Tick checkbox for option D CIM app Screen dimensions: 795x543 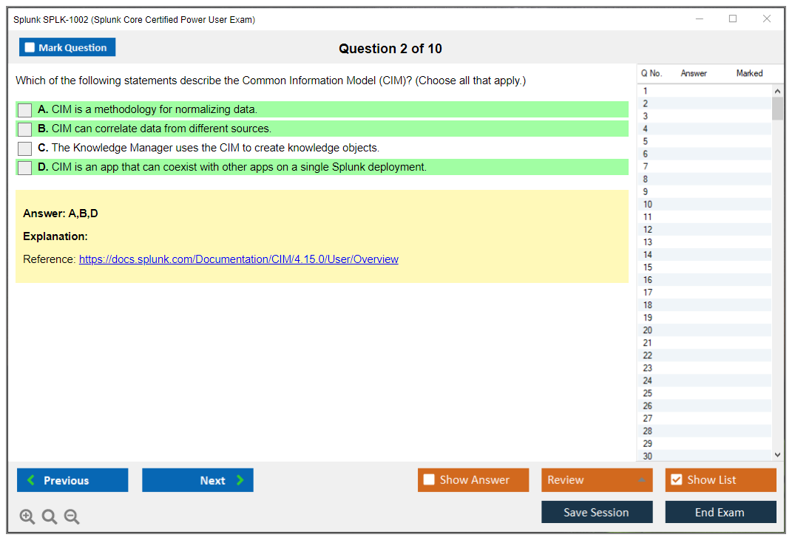point(25,168)
